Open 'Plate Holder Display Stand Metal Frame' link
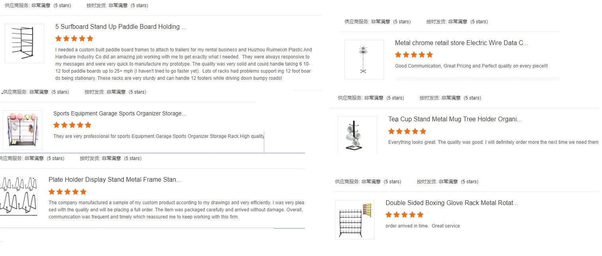 click(115, 180)
